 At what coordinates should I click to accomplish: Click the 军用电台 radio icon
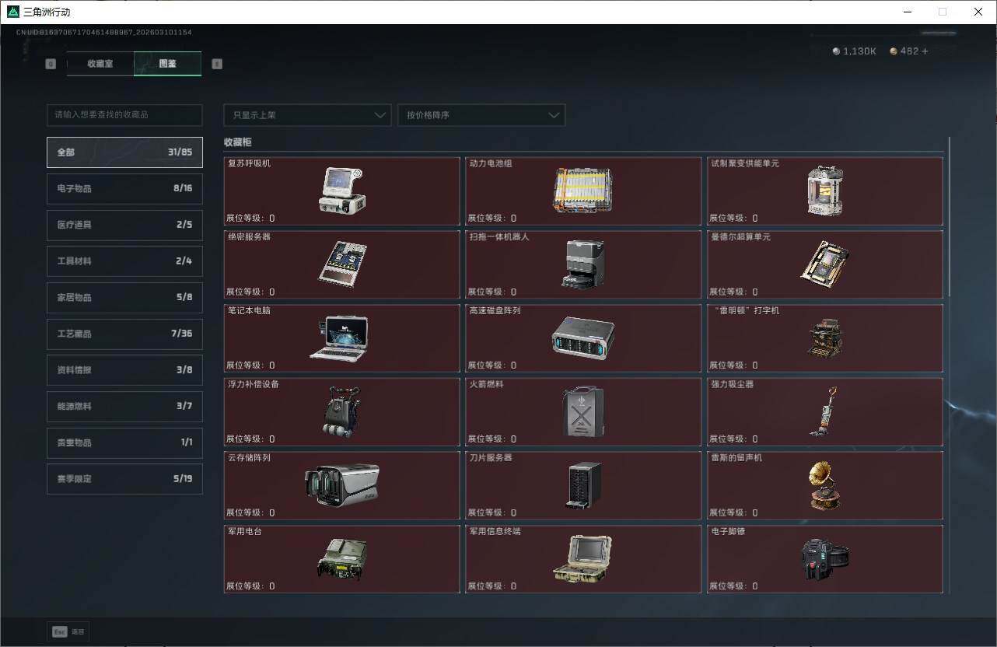pyautogui.click(x=341, y=558)
